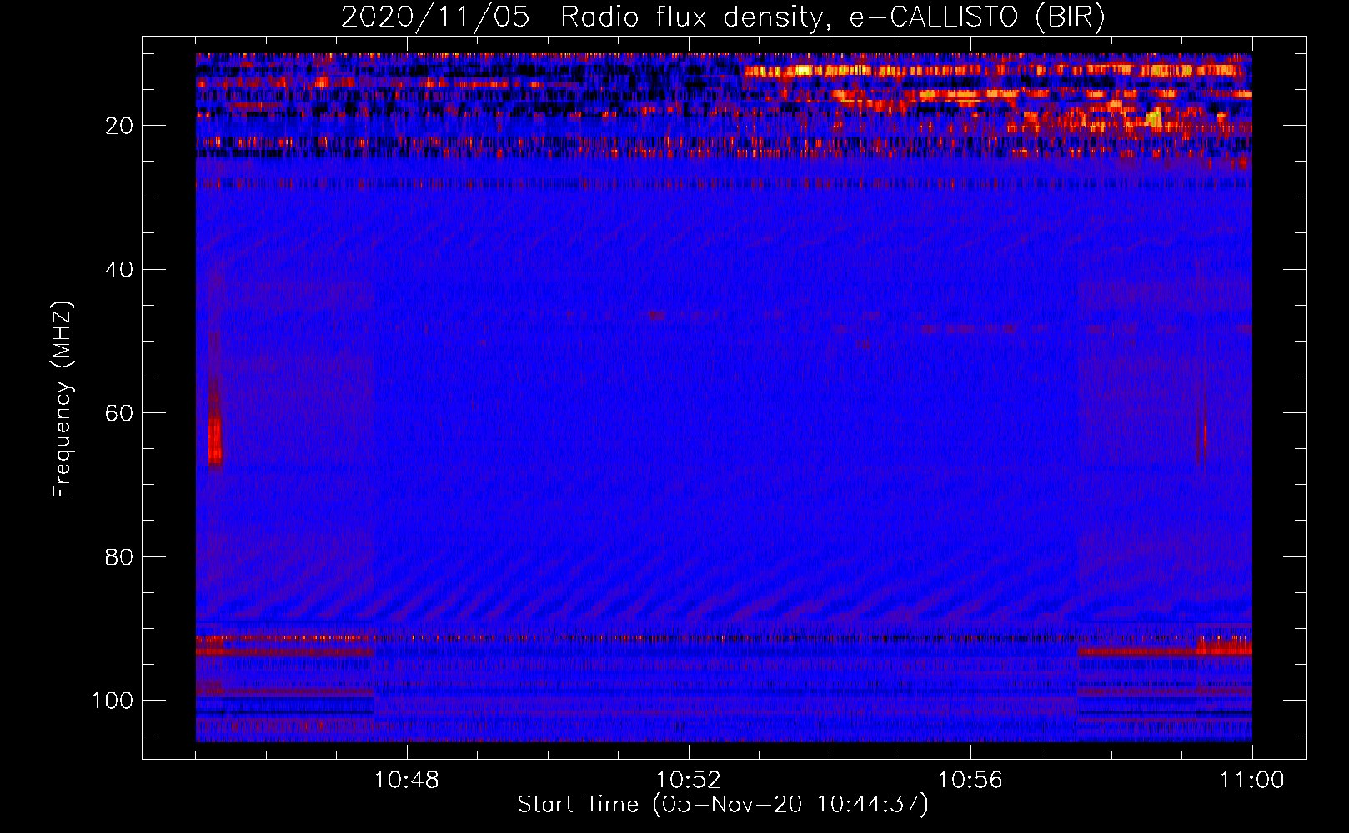1349x833 pixels.
Task: Select the 'Frequency (MHZ)' y-axis label
Action: 63,400
